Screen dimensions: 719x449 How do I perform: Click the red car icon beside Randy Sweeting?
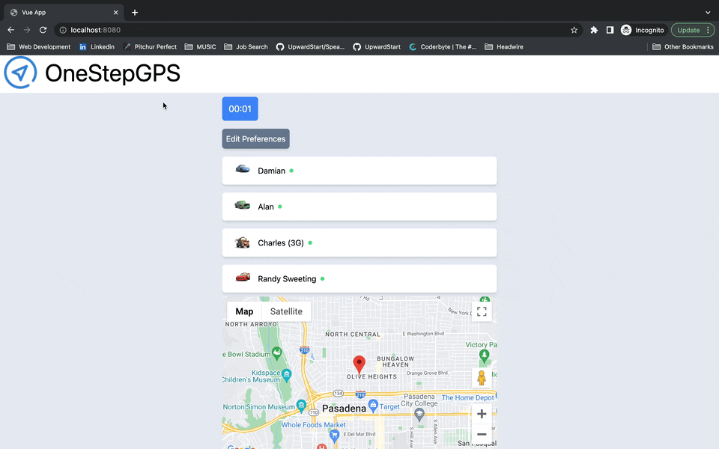tap(243, 278)
